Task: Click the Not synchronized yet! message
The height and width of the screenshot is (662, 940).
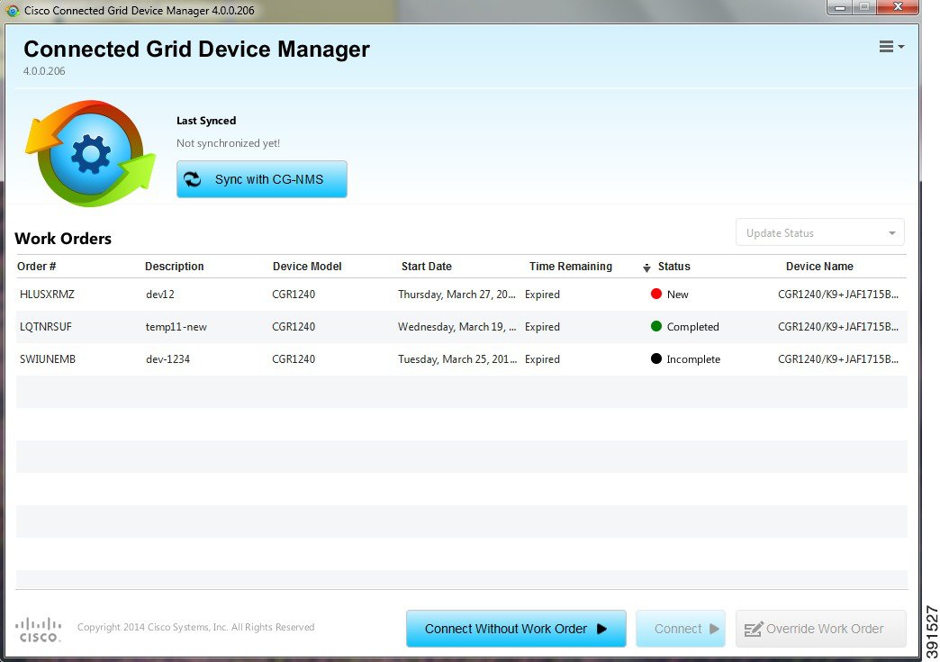Action: point(228,143)
